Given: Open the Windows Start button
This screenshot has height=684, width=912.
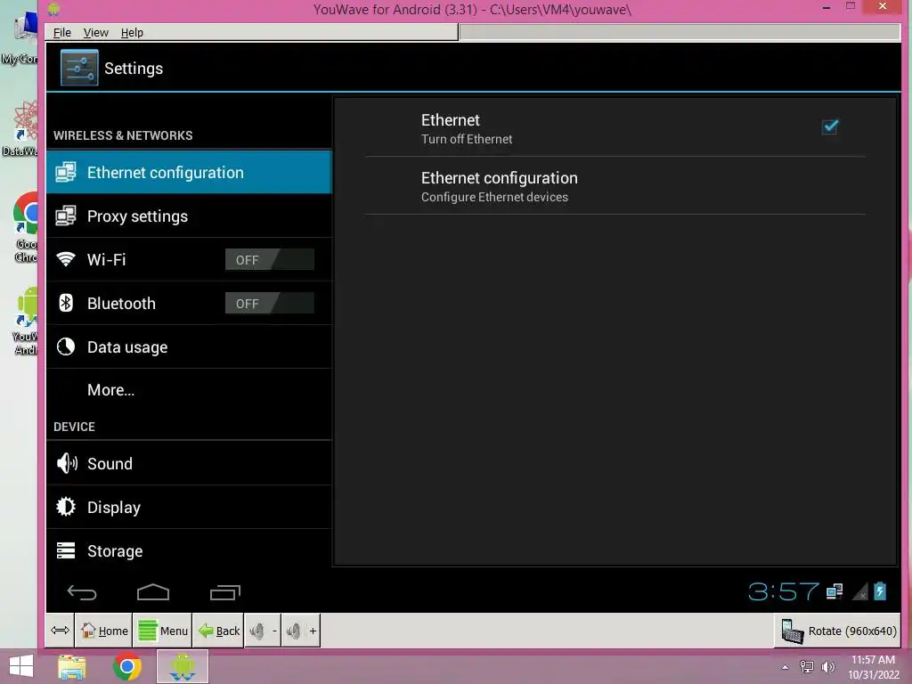Looking at the screenshot, I should [x=21, y=666].
